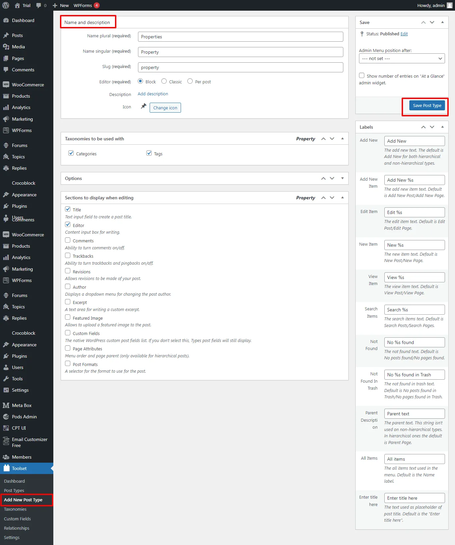Click the pushpin post type icon

[x=144, y=106]
